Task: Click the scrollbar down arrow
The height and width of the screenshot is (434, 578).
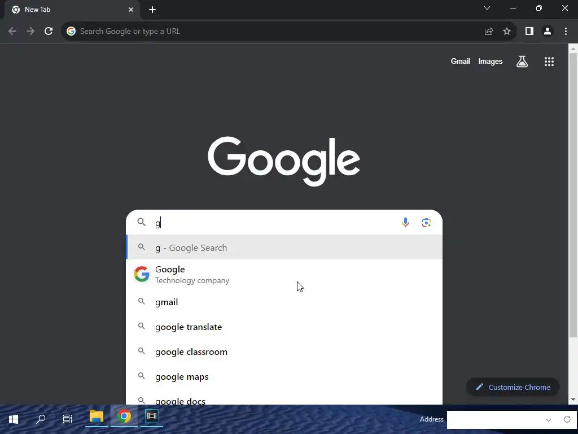Action: 573,400
